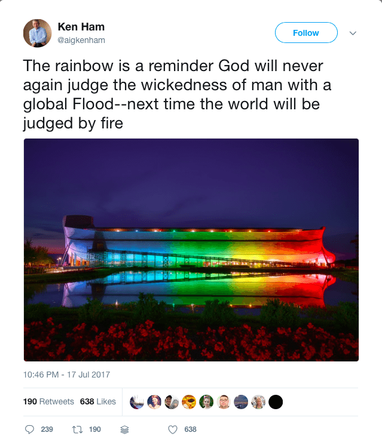Open the rainbow-lit Ark photo
The width and height of the screenshot is (382, 442).
(191, 250)
